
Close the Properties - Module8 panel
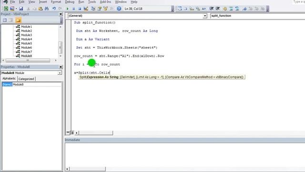point(61,67)
